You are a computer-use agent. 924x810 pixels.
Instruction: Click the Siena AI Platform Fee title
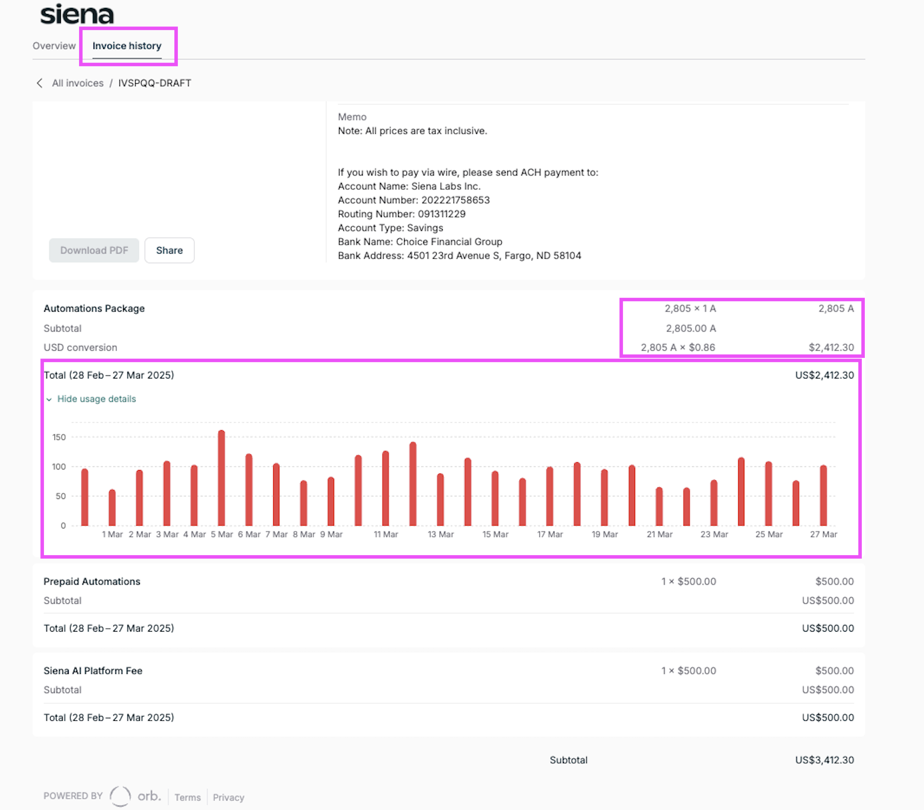pyautogui.click(x=93, y=671)
